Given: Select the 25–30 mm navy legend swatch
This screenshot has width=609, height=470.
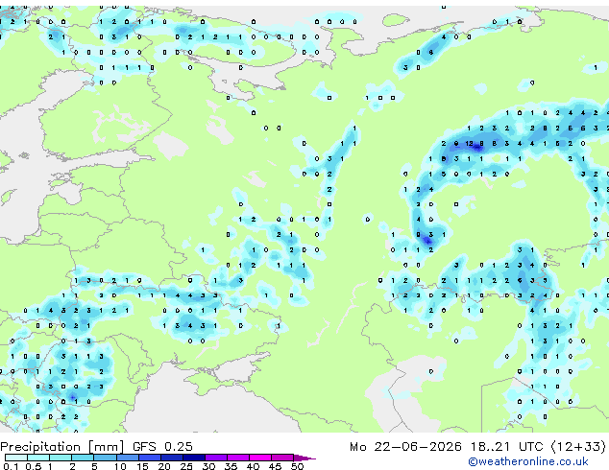Looking at the screenshot, I should click(193, 458).
